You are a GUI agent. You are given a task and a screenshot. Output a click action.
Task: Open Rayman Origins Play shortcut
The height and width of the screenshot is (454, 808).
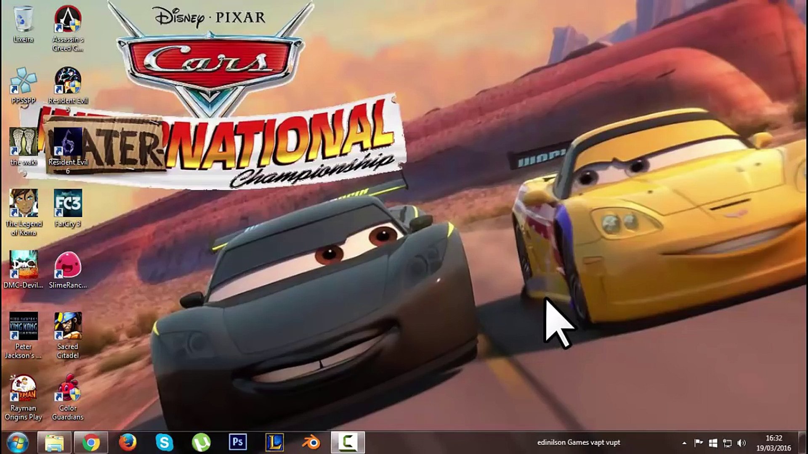coord(24,388)
